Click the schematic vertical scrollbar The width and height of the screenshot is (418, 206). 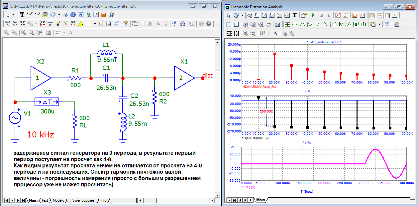pos(217,116)
